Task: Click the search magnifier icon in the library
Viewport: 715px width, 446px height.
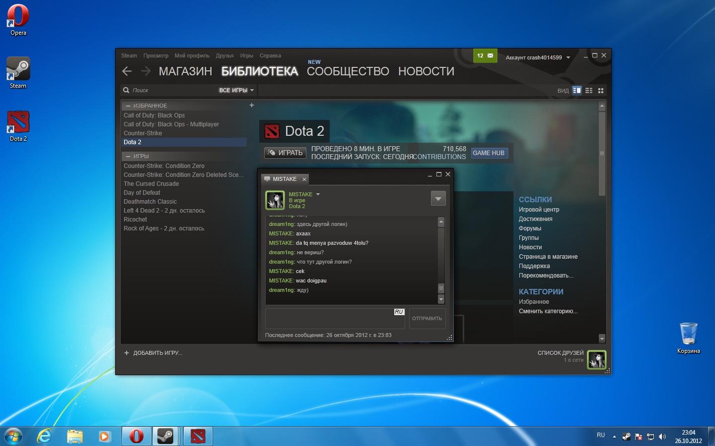Action: [x=126, y=90]
